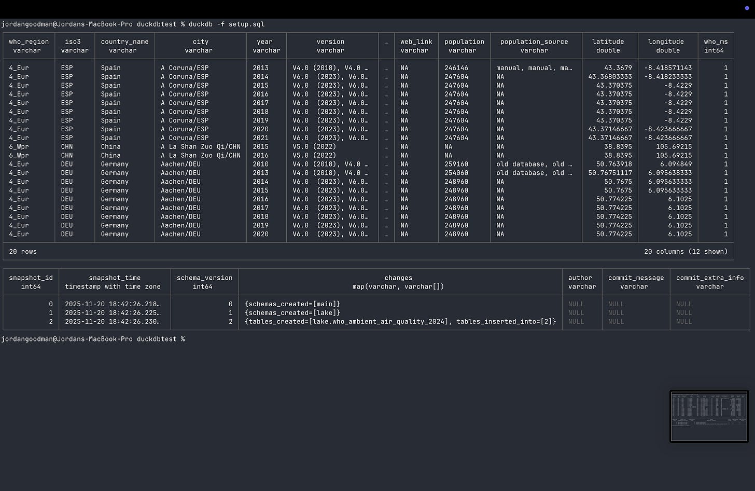Open the picture-in-picture terminal thumbnail preview
The width and height of the screenshot is (755, 491).
coord(709,416)
